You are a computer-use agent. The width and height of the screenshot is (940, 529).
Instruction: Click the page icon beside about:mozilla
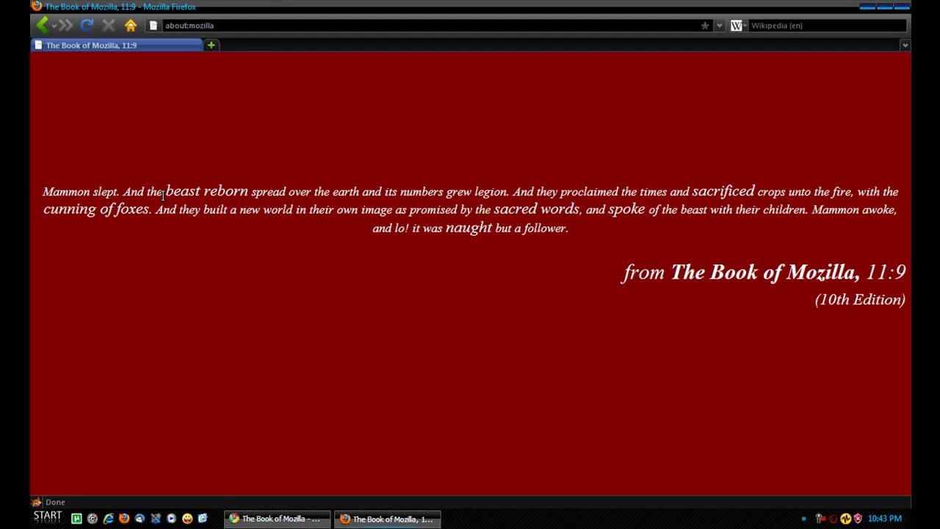pyautogui.click(x=153, y=25)
